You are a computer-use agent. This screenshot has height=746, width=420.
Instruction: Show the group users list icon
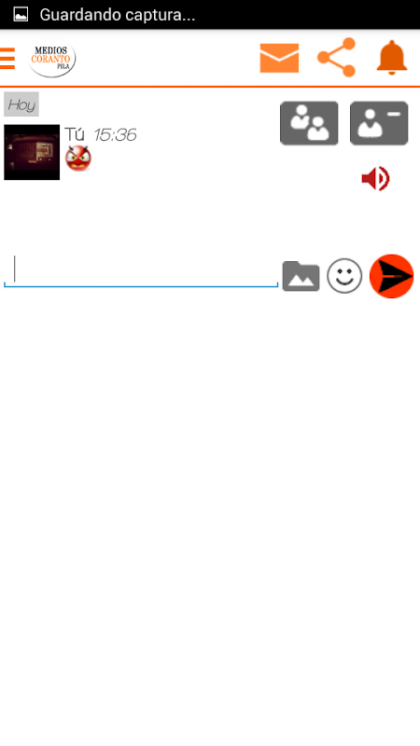click(x=309, y=123)
